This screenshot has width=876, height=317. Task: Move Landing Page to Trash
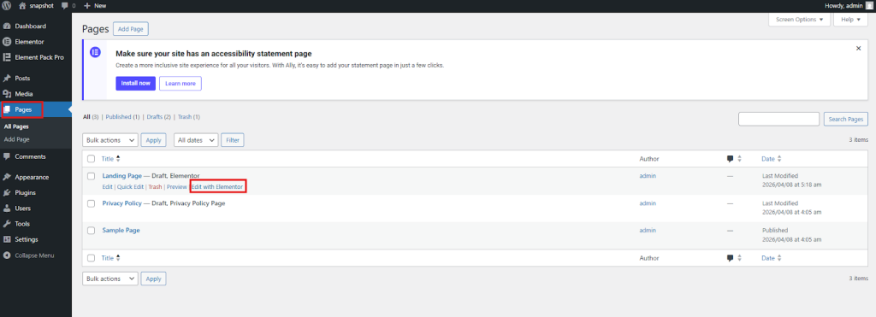point(155,187)
